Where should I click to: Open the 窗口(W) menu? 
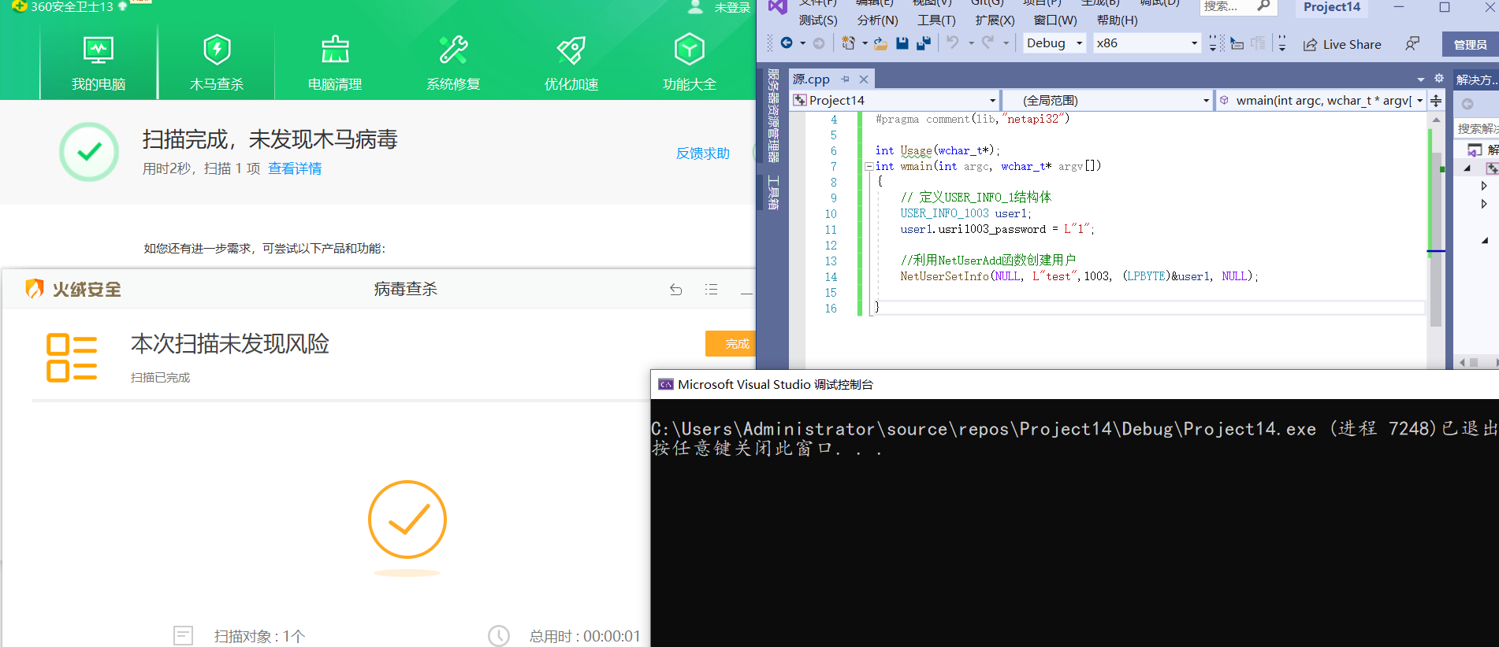1055,20
